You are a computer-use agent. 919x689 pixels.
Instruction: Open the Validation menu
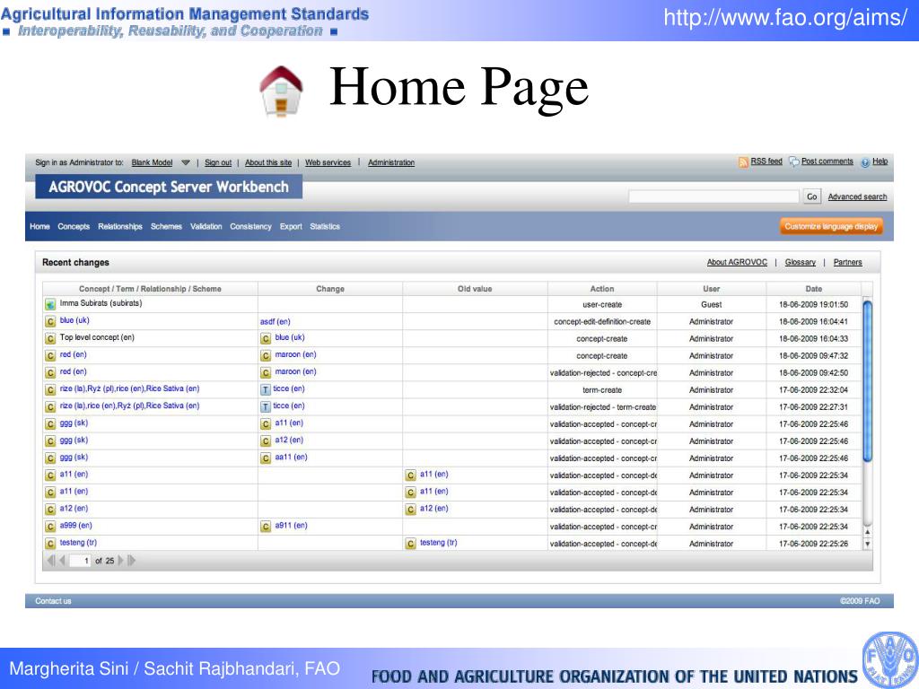click(206, 227)
